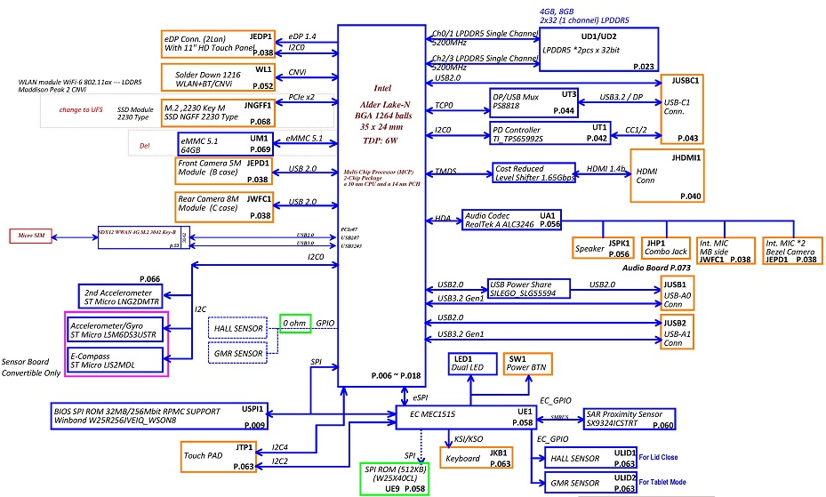Click the UA1 Audio Codec block
The image size is (826, 497).
[511, 220]
